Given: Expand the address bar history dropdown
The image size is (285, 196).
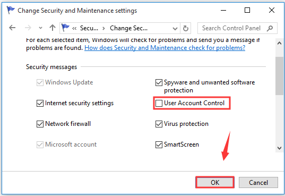Looking at the screenshot, I should [175, 28].
